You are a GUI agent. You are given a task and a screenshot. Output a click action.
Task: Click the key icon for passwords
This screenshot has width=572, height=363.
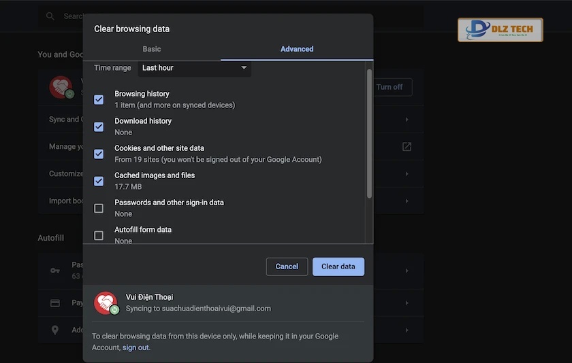[x=55, y=271]
